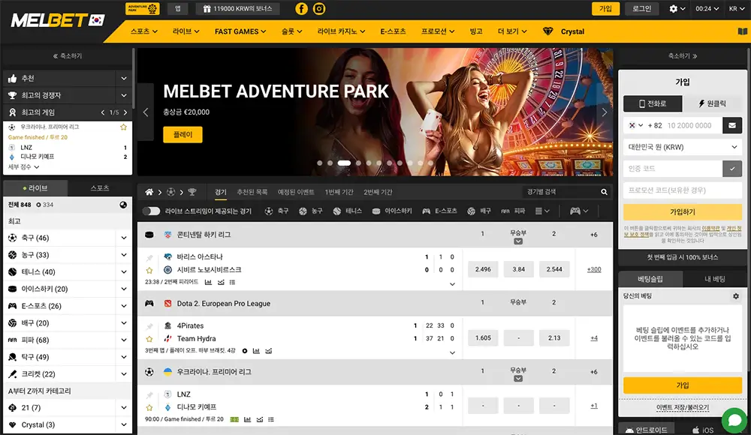Toggle live streaming matches switch
This screenshot has height=435, width=751.
click(152, 211)
